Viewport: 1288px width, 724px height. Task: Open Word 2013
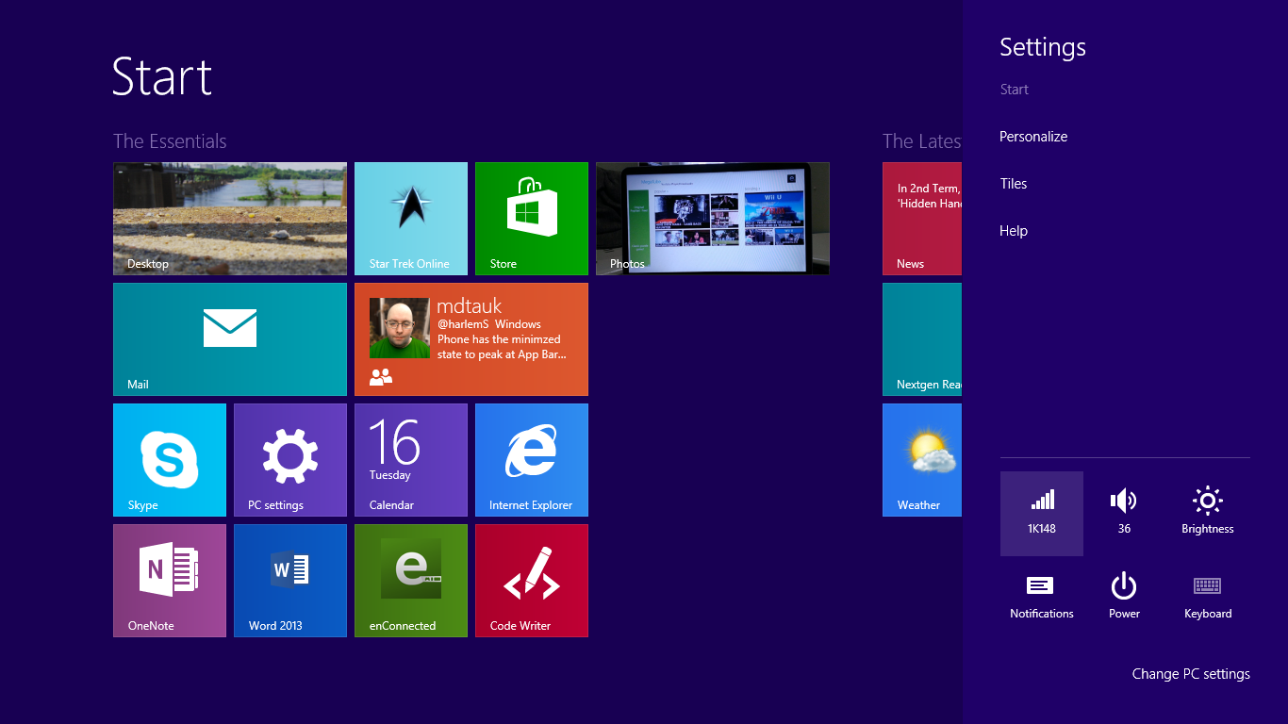coord(289,581)
